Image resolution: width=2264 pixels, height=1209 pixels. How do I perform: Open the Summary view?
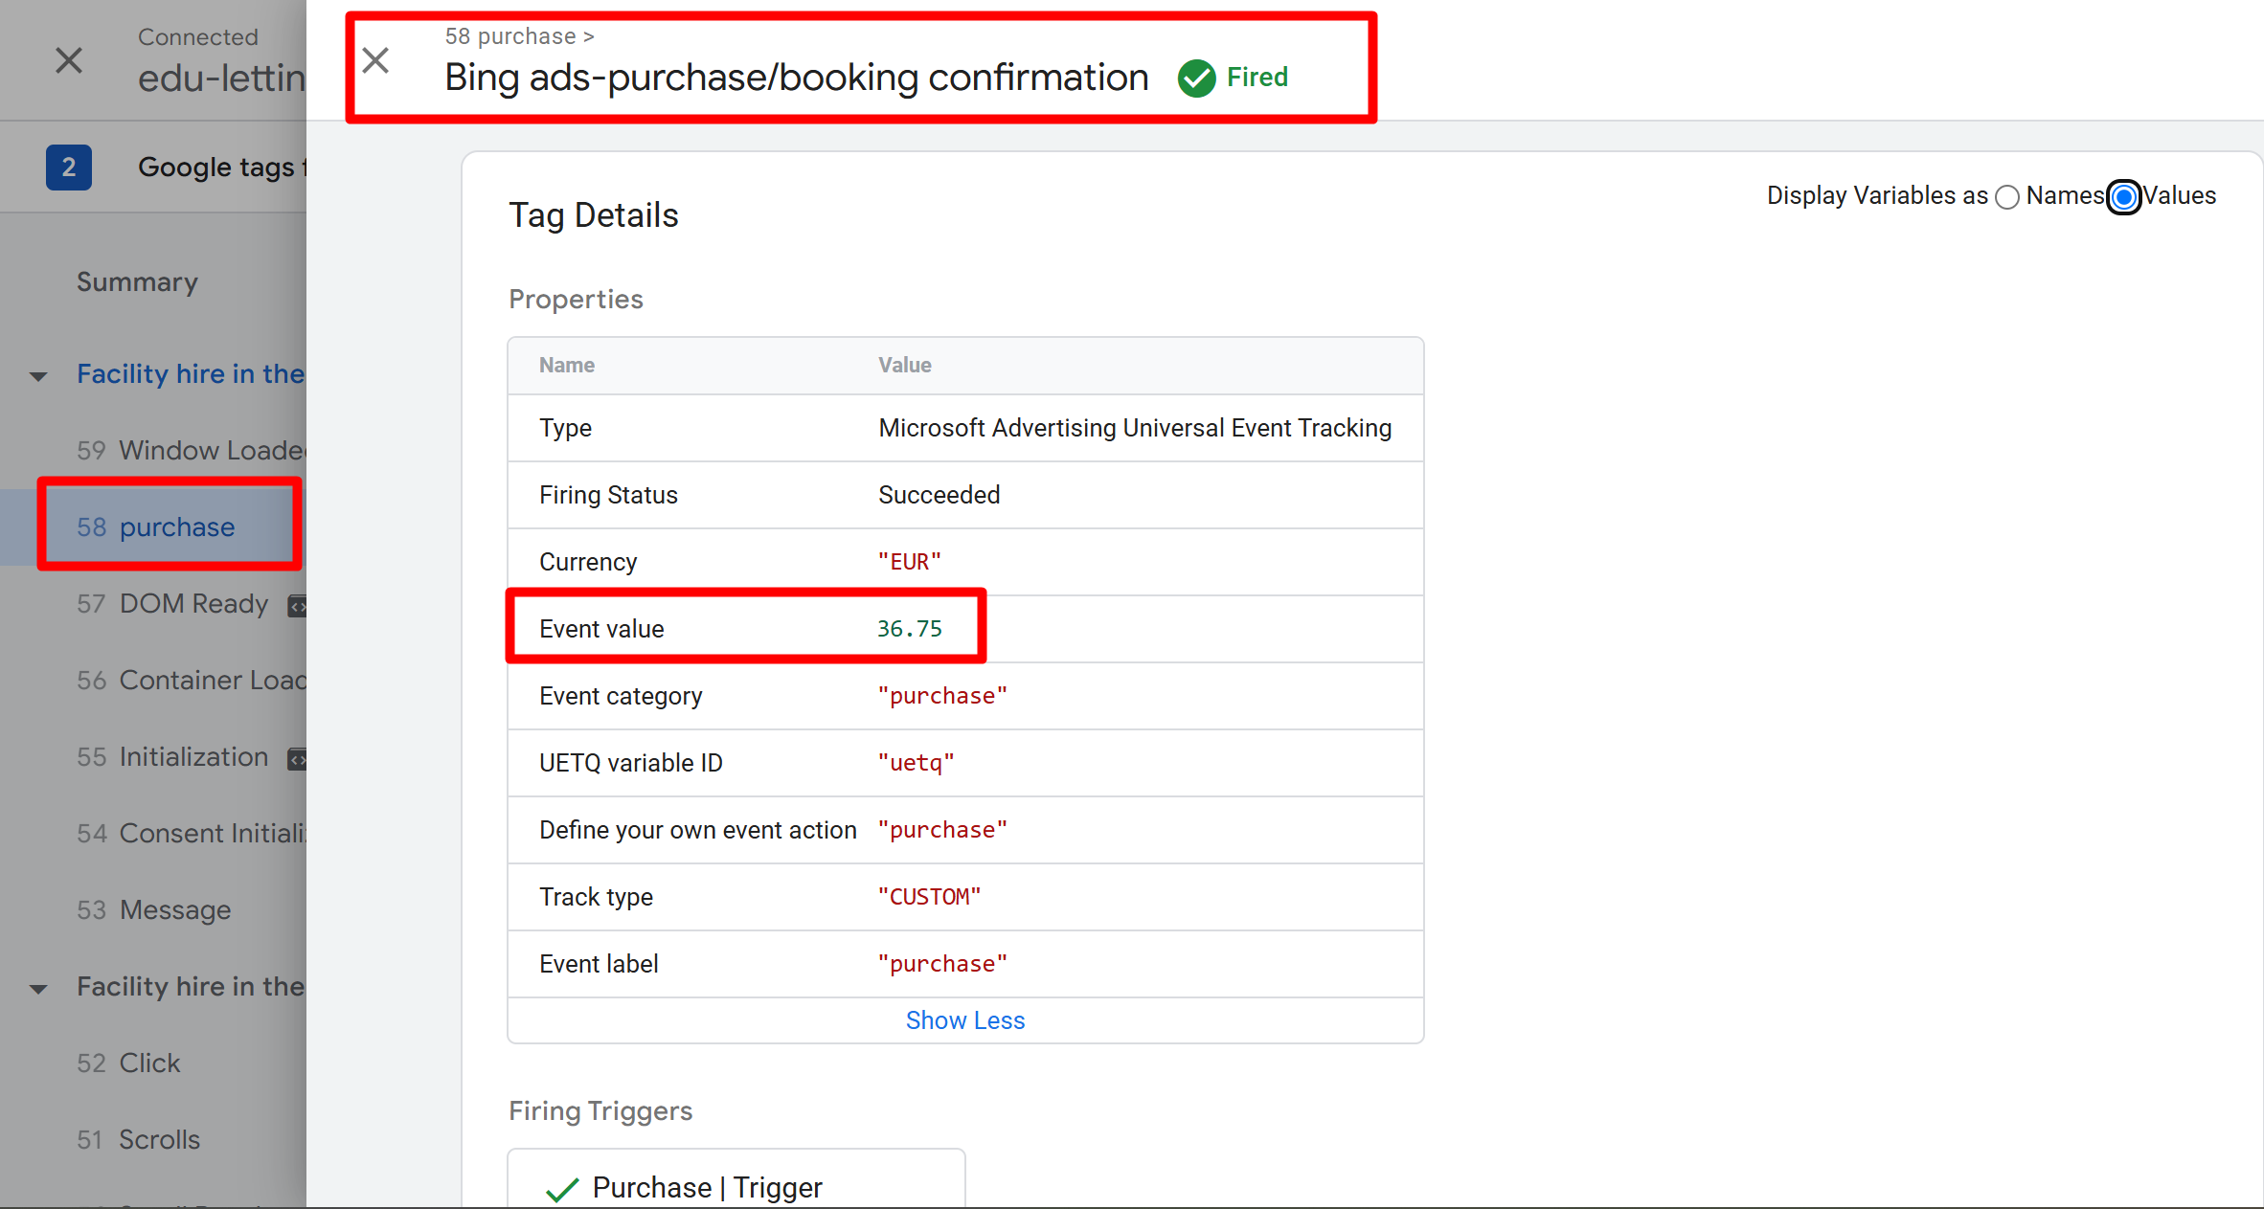pyautogui.click(x=137, y=282)
